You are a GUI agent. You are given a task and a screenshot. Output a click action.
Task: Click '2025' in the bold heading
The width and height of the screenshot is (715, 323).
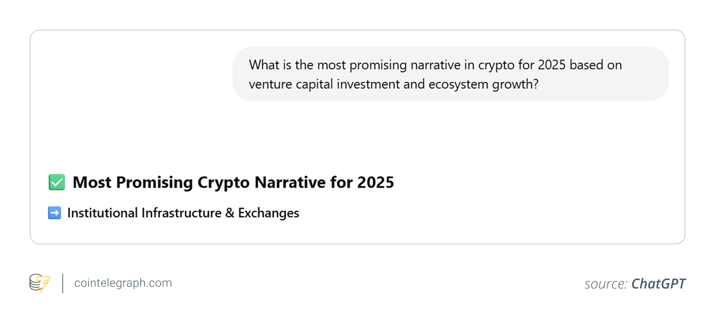(x=376, y=182)
